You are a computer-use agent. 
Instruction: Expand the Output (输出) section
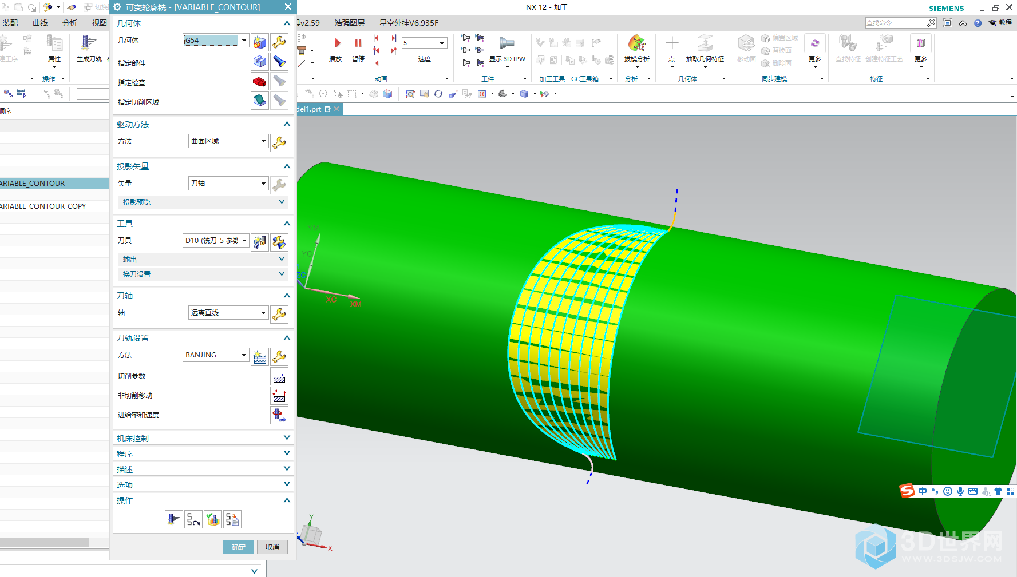(203, 260)
